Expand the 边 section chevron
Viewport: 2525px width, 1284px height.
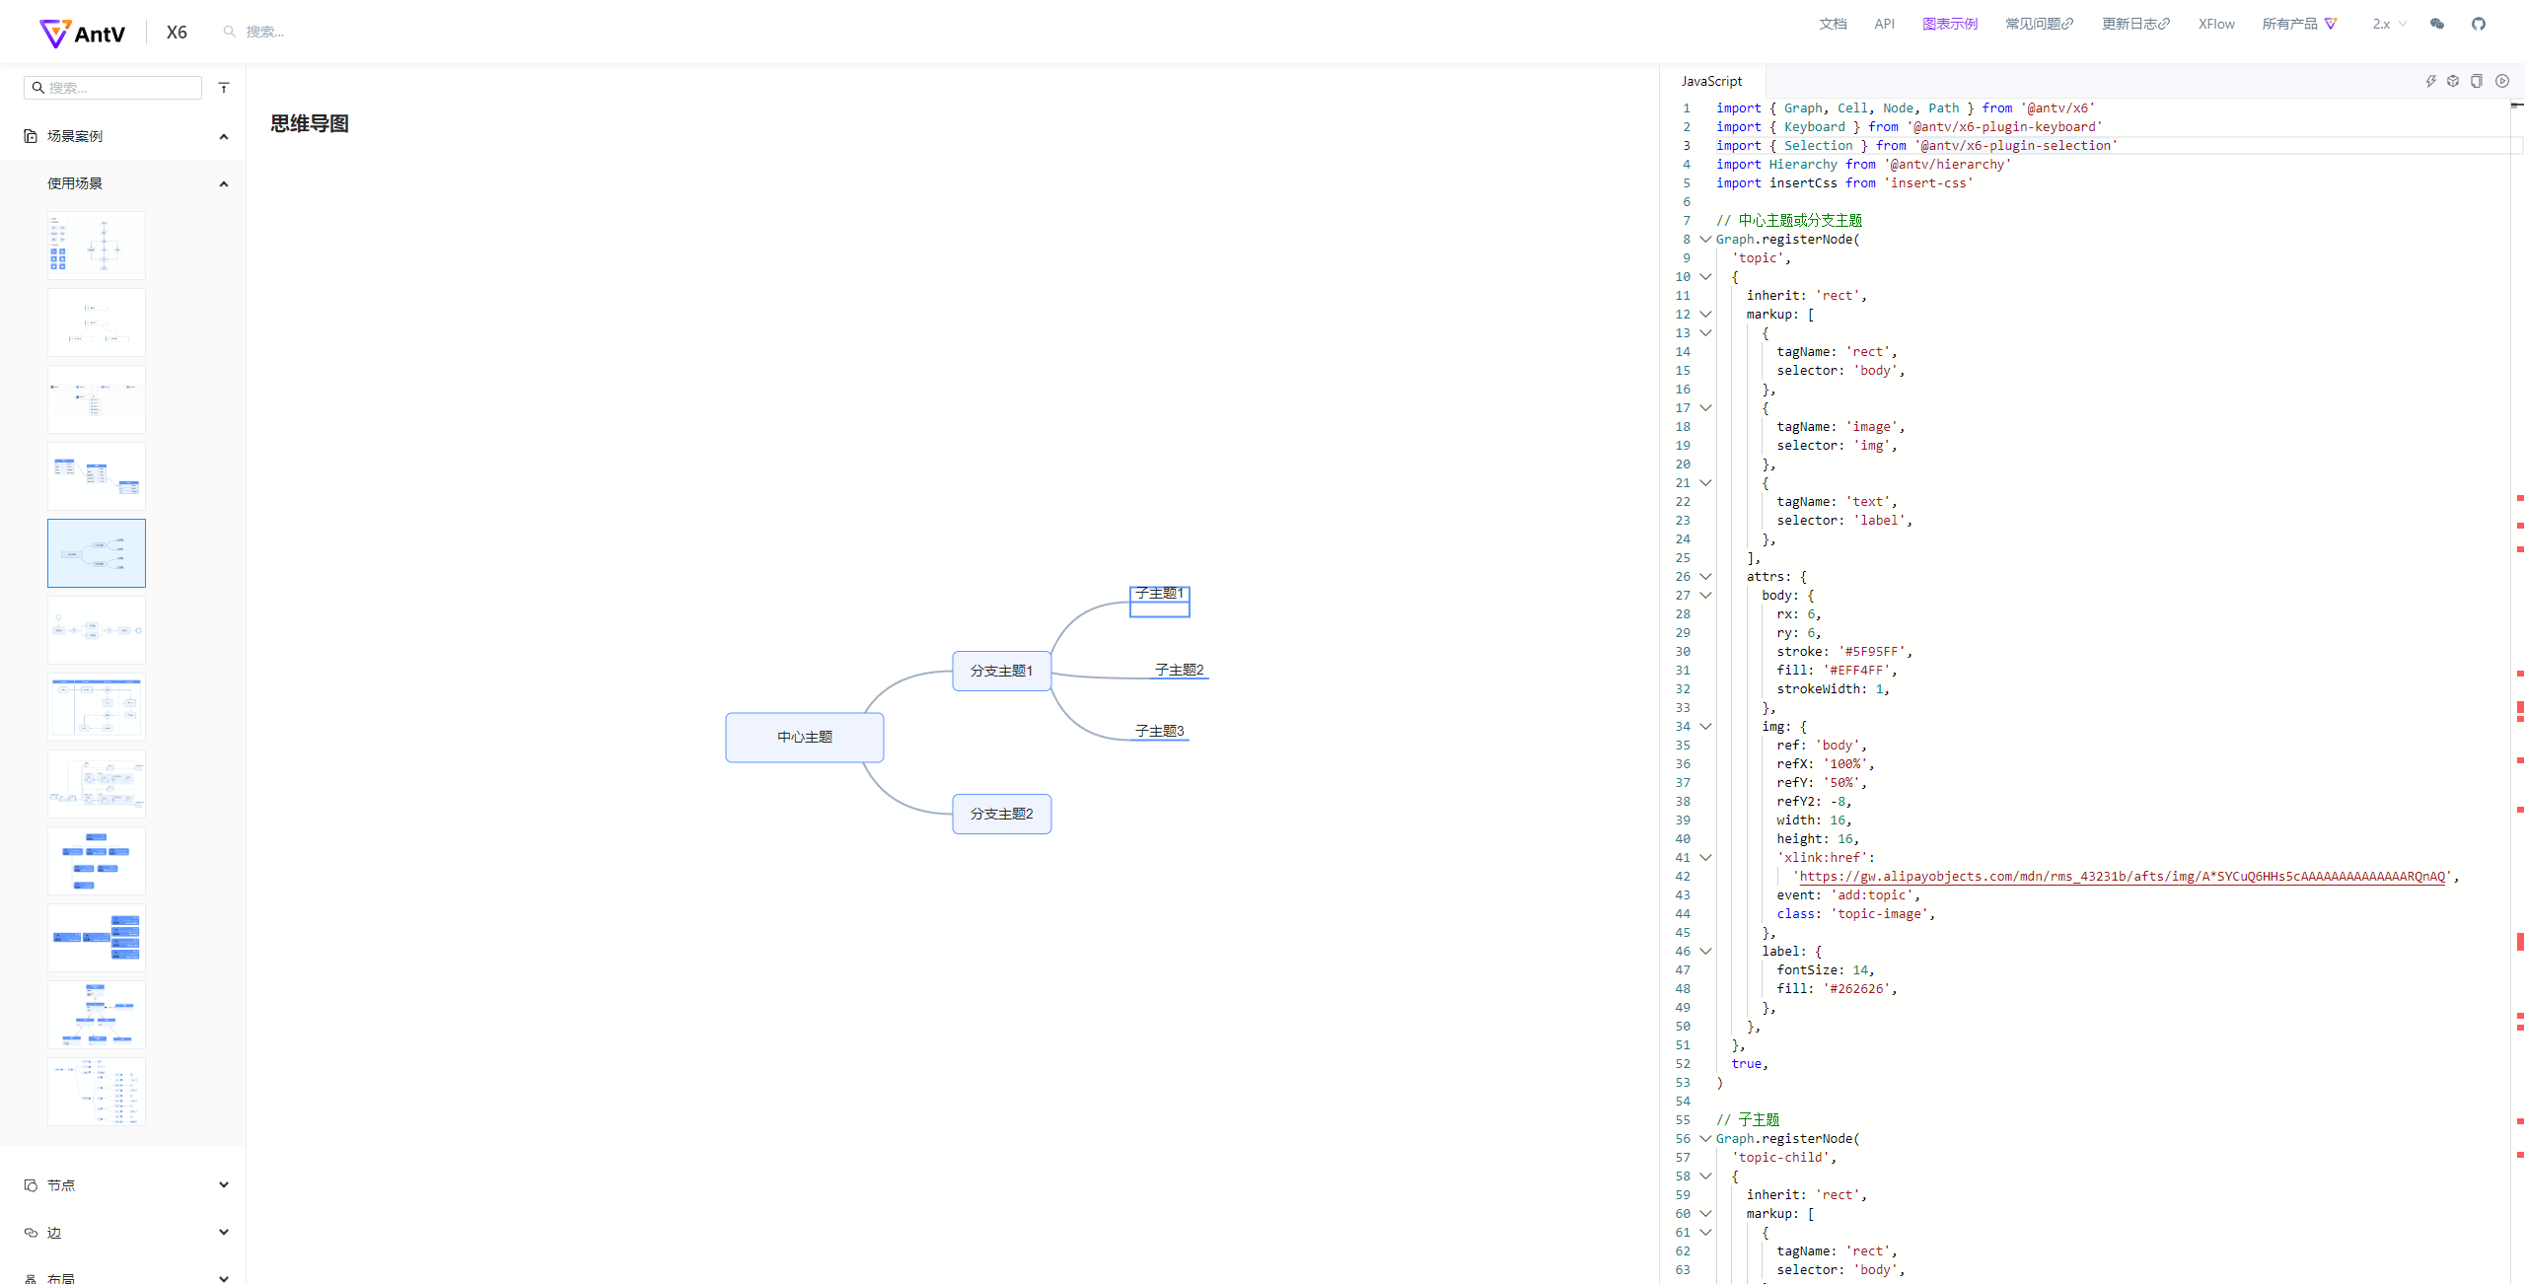(224, 1233)
